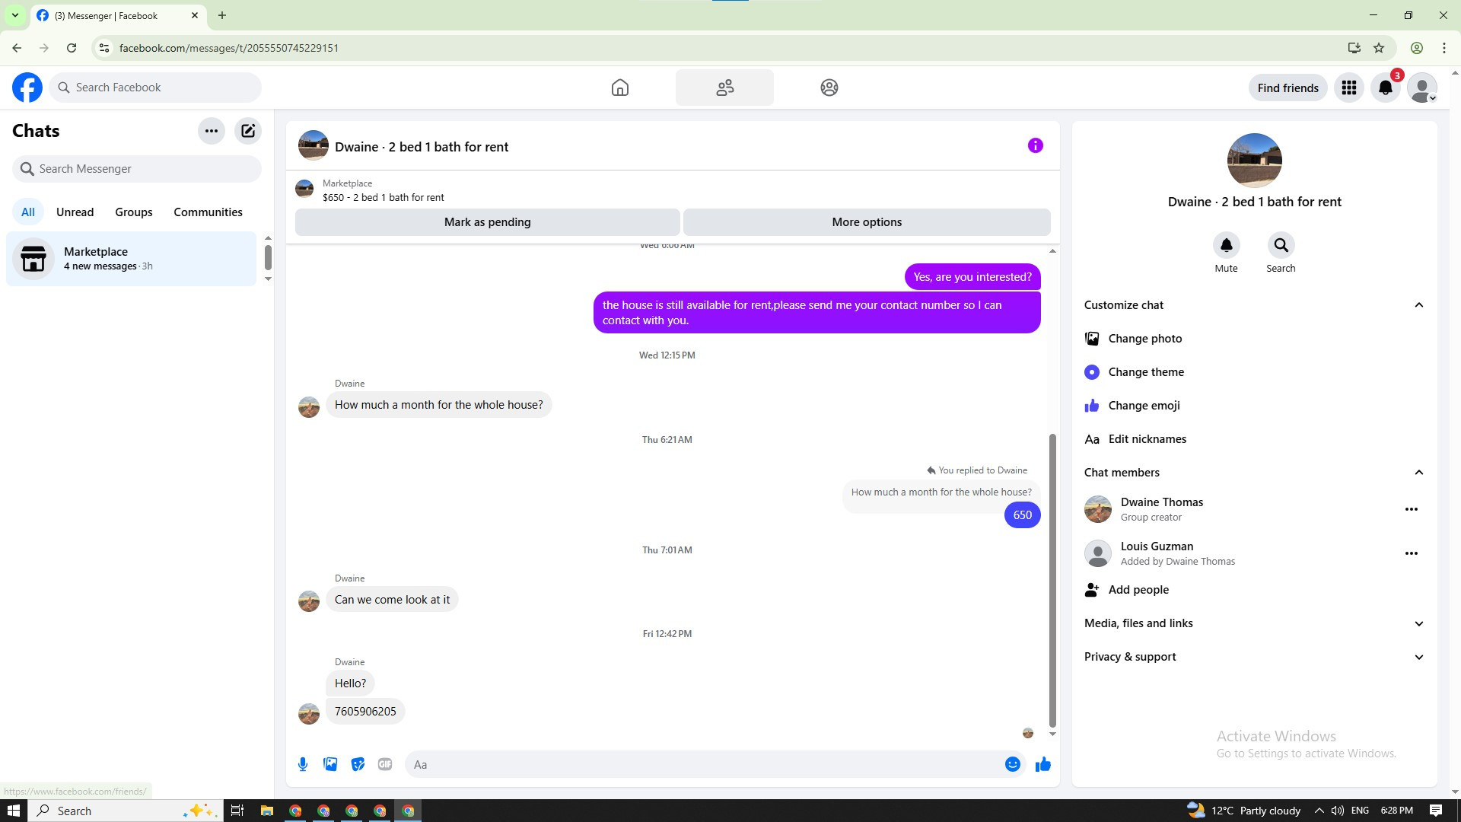Attach a photo or file icon

(x=330, y=764)
